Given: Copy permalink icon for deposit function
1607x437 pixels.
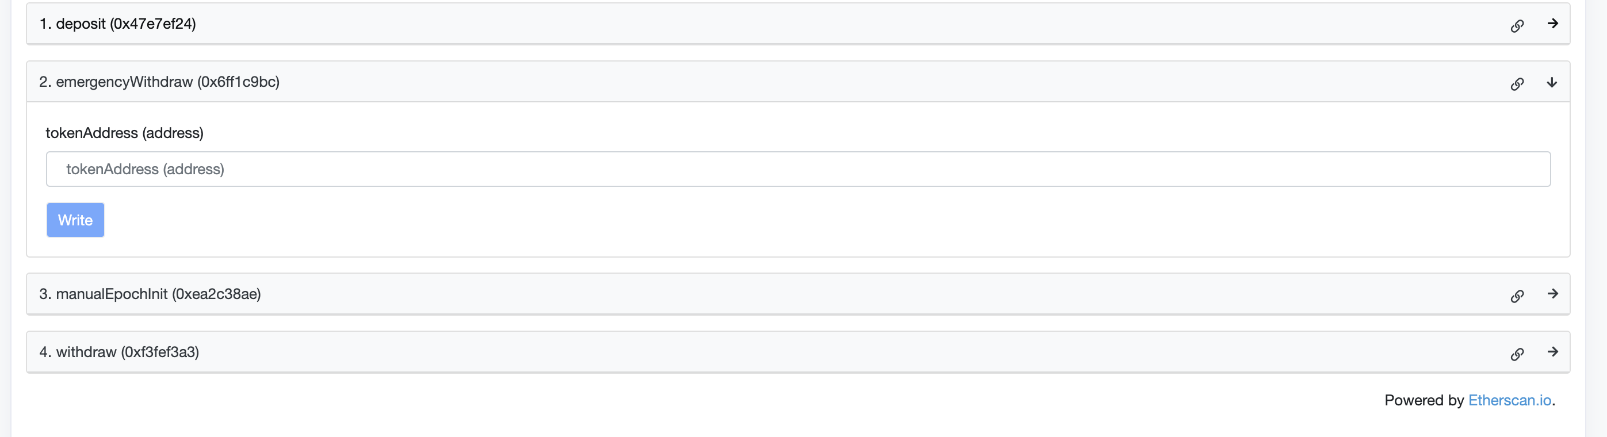Looking at the screenshot, I should [1517, 25].
